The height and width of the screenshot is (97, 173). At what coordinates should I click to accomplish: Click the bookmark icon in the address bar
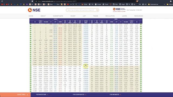pos(32,1)
